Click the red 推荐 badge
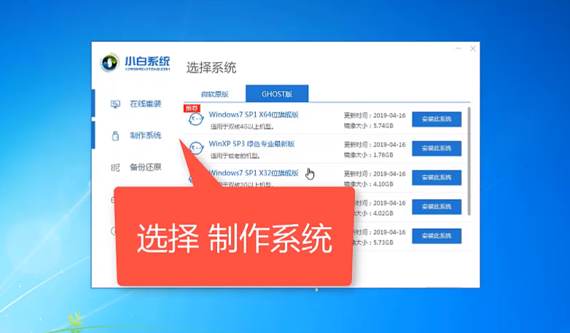 [192, 109]
